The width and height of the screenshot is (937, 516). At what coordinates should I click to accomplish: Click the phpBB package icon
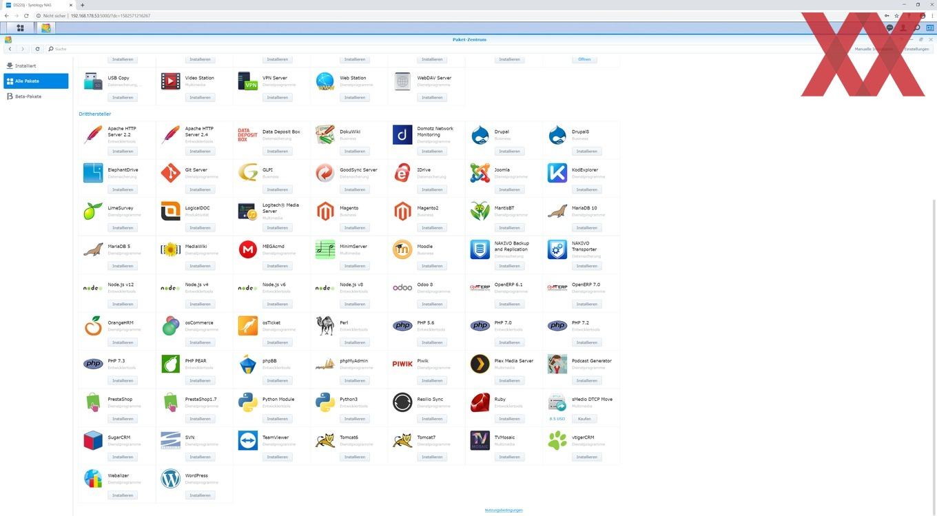coord(247,364)
